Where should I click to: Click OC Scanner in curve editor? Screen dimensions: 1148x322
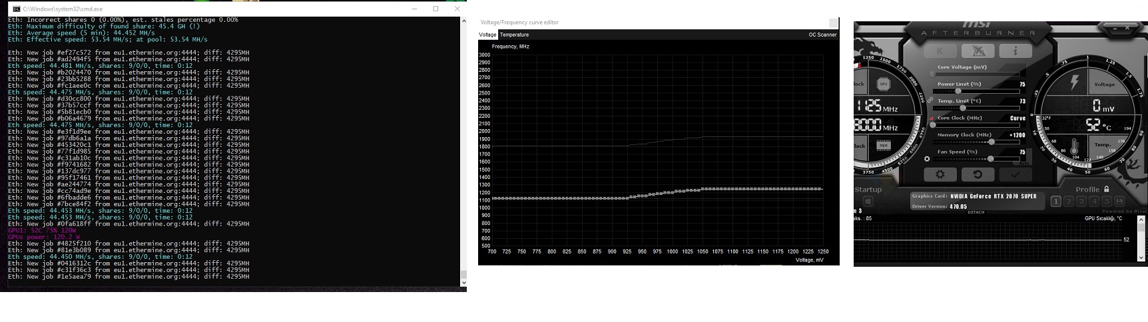pyautogui.click(x=822, y=35)
